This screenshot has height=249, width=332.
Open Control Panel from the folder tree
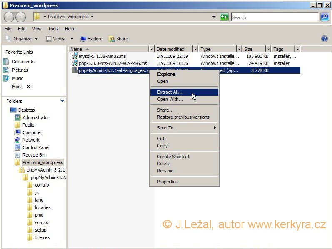35,147
